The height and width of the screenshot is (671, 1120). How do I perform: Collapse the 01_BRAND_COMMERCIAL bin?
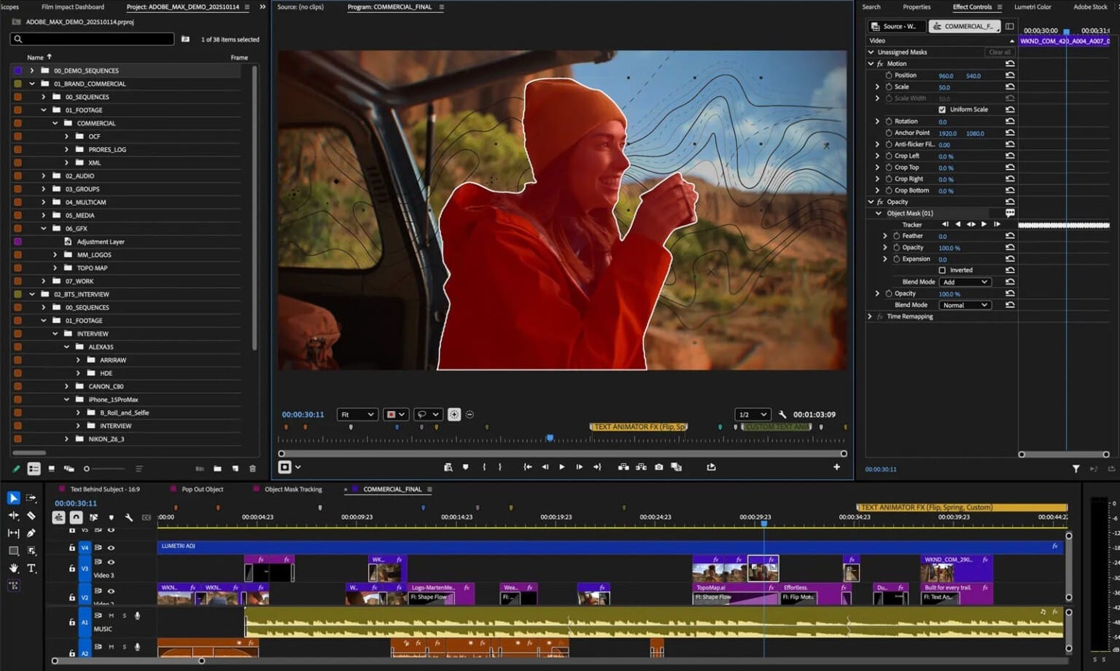point(31,84)
